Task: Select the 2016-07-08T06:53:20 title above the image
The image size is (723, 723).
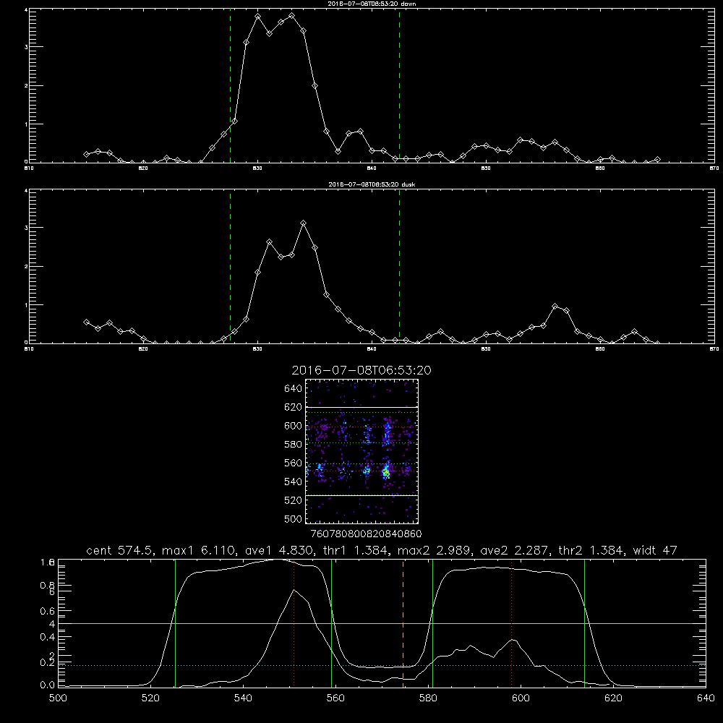Action: click(361, 370)
